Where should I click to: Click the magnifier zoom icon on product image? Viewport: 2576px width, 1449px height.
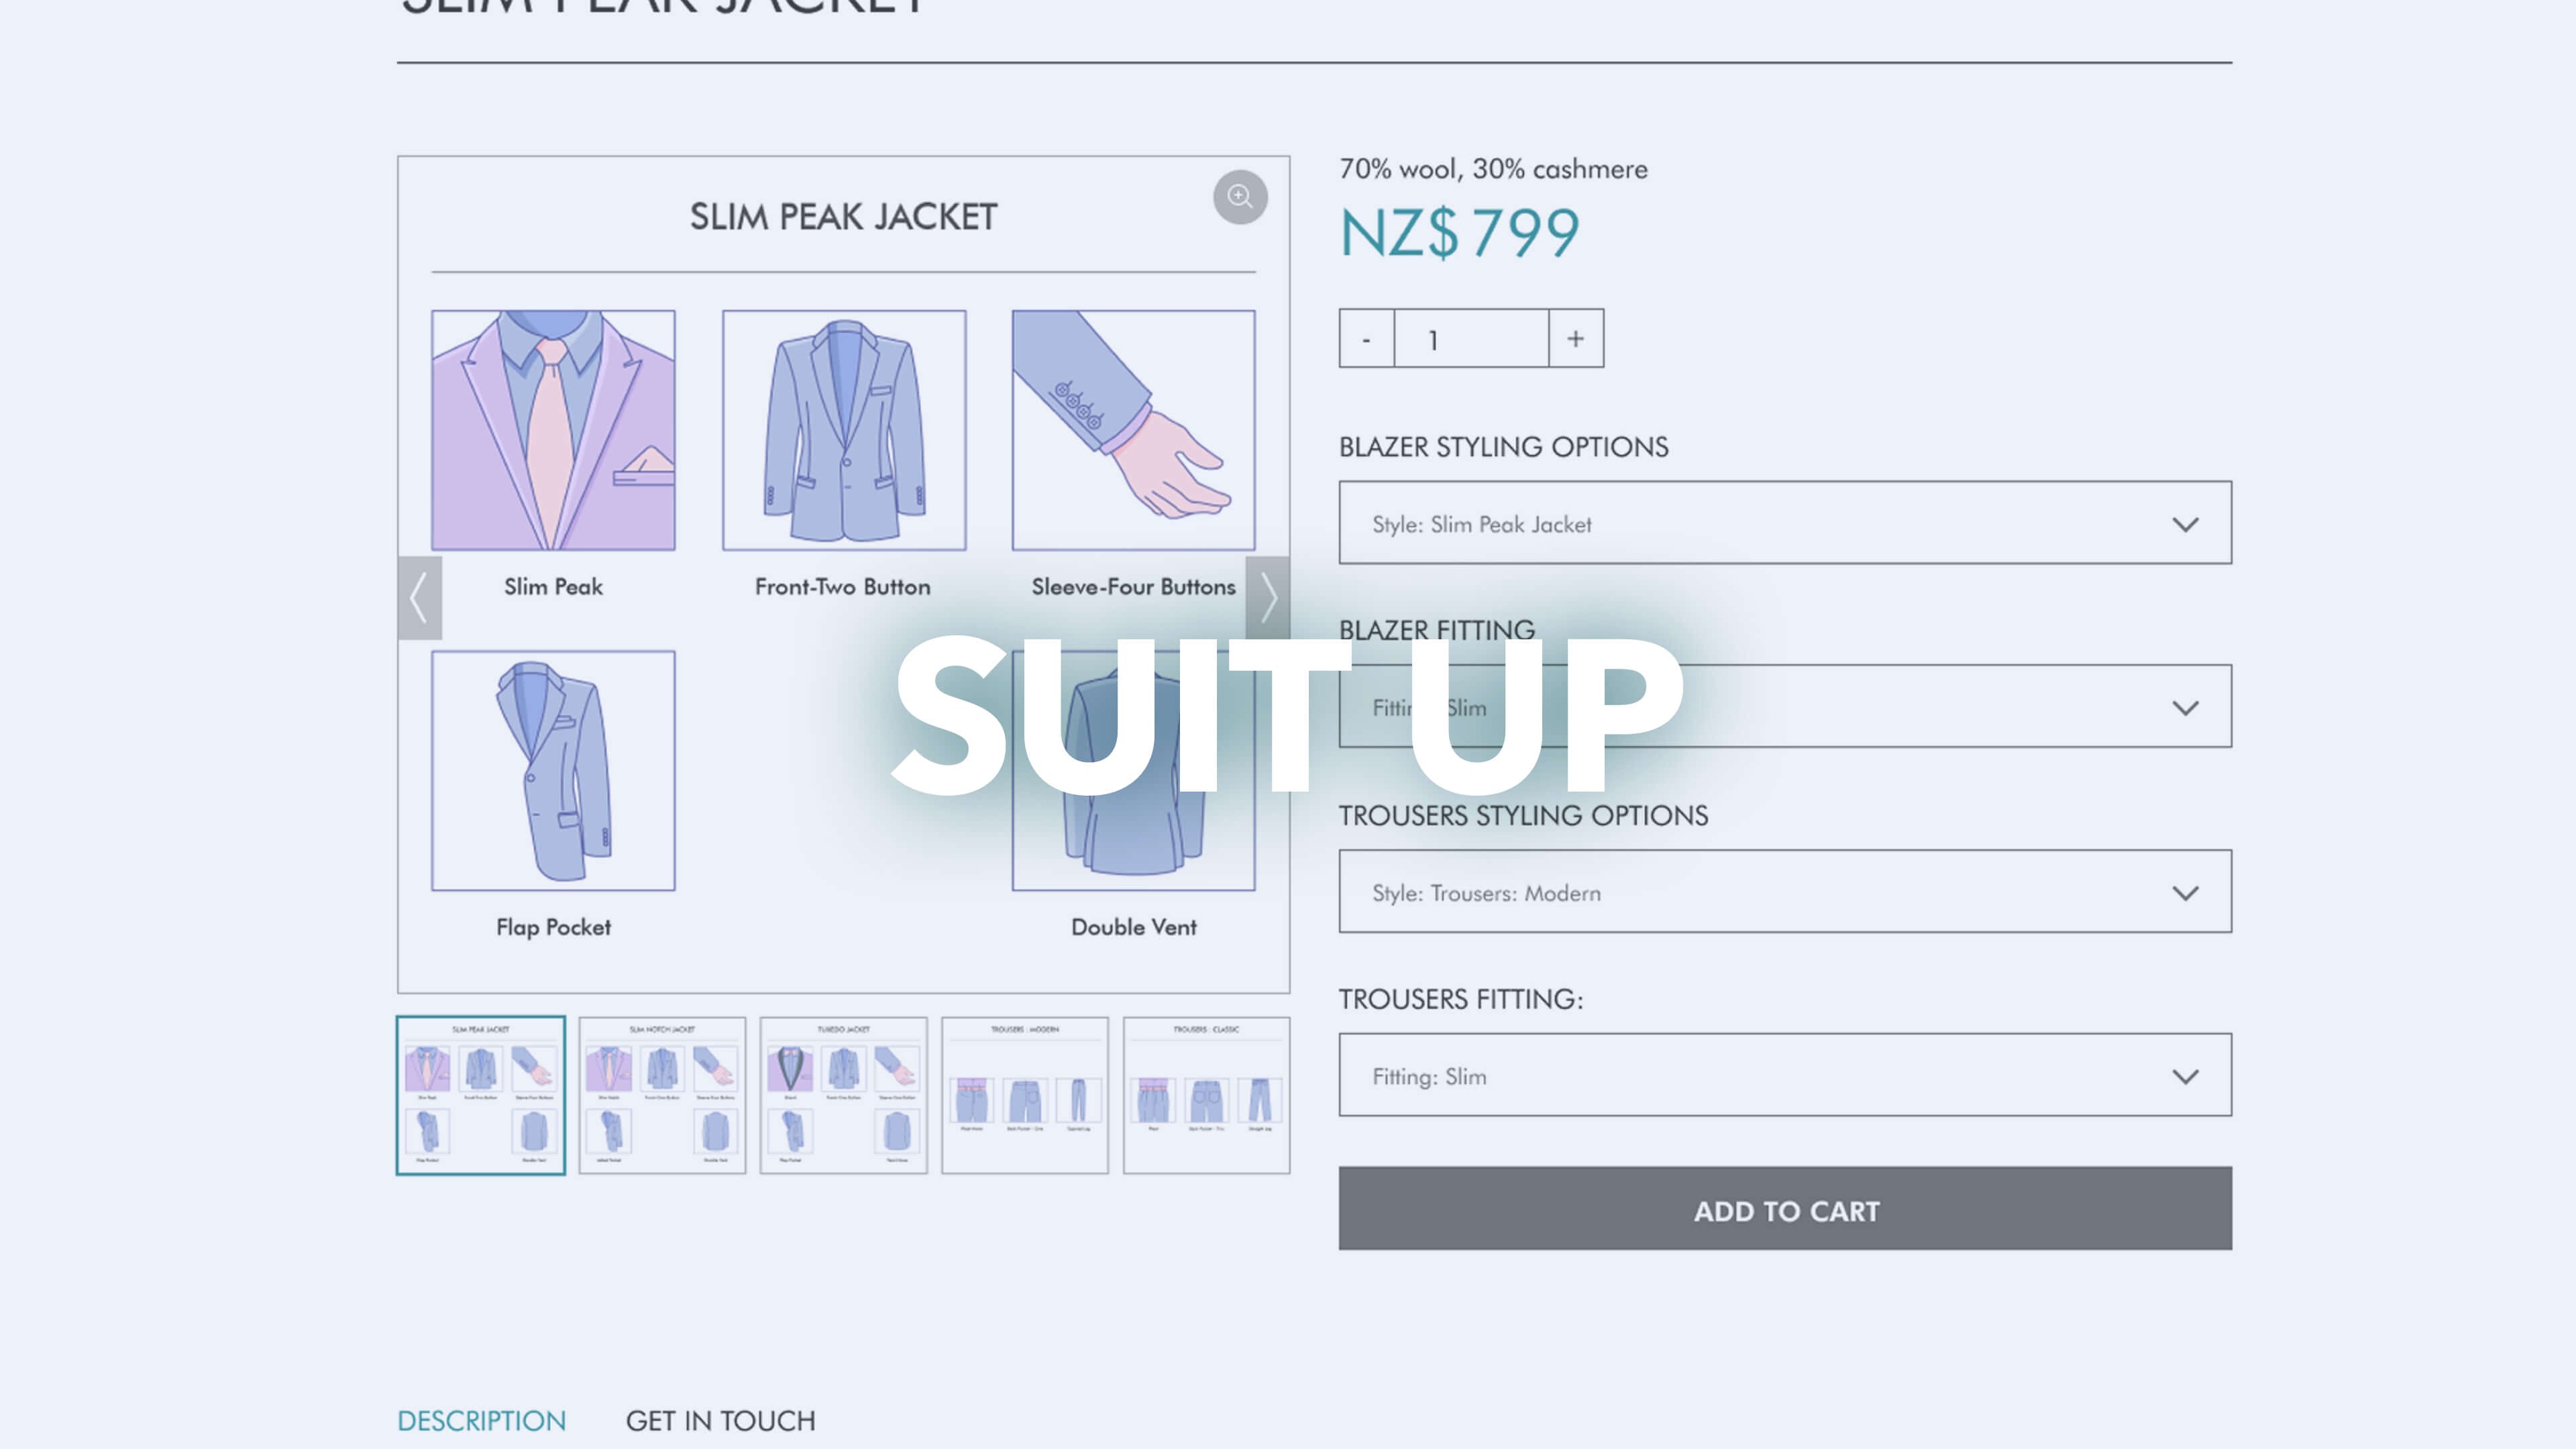click(x=1240, y=197)
